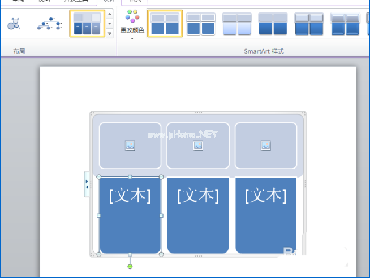Screen dimensions: 370x278
Task: Insert picture in the right placeholder
Action: point(266,145)
